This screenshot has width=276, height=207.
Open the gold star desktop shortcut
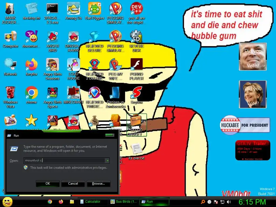pyautogui.click(x=31, y=121)
